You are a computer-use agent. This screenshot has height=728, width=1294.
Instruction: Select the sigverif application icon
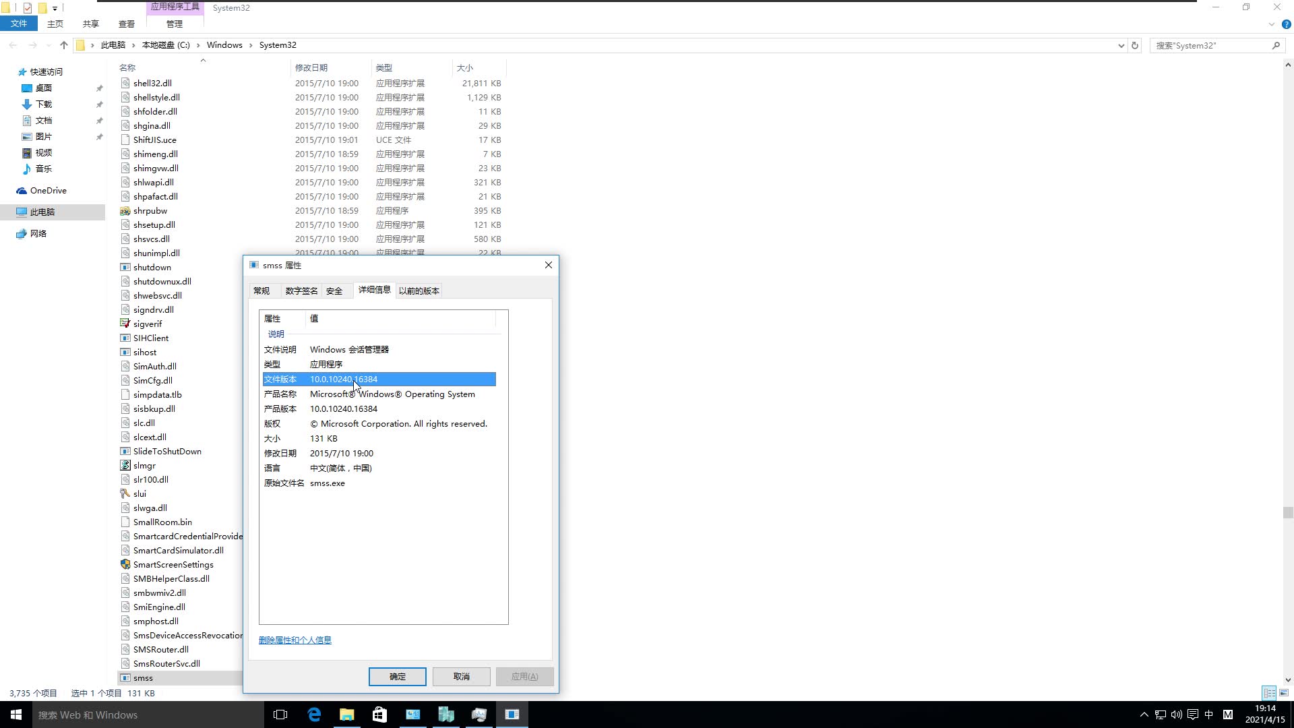tap(125, 324)
